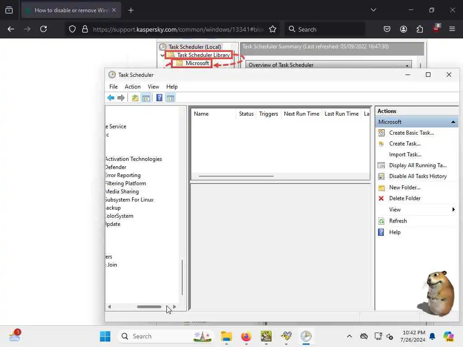463x347 pixels.
Task: Click the Refresh label in Actions
Action: tap(398, 221)
